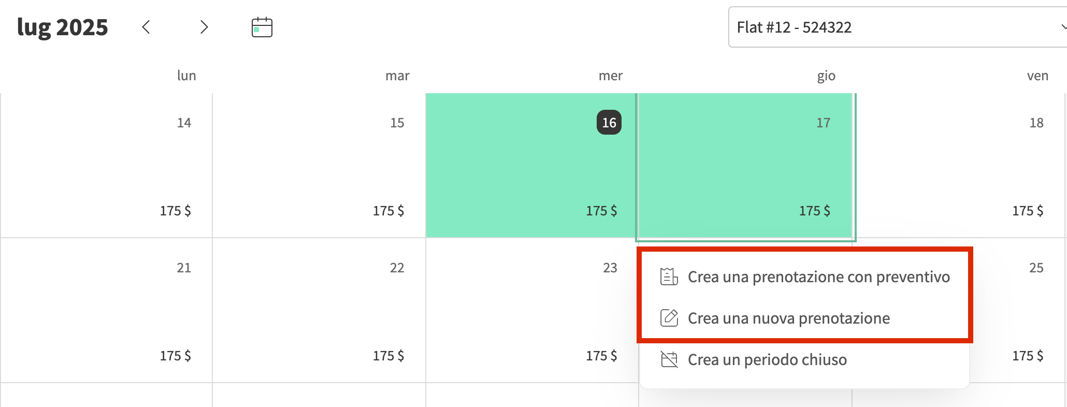Click the new booking pencil icon
The height and width of the screenshot is (407, 1067).
coord(669,318)
